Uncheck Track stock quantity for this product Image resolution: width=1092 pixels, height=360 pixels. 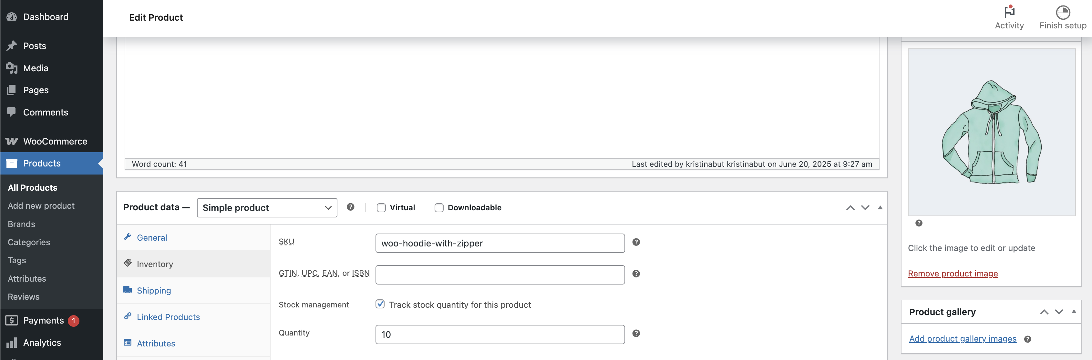click(380, 304)
